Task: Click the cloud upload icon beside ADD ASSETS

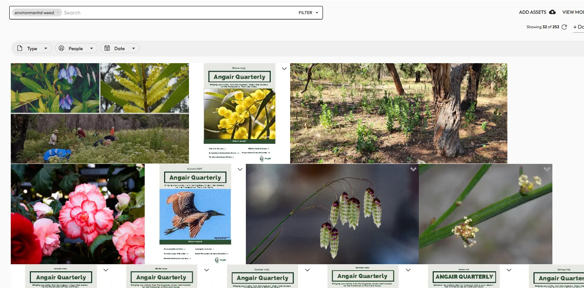Action: point(552,12)
